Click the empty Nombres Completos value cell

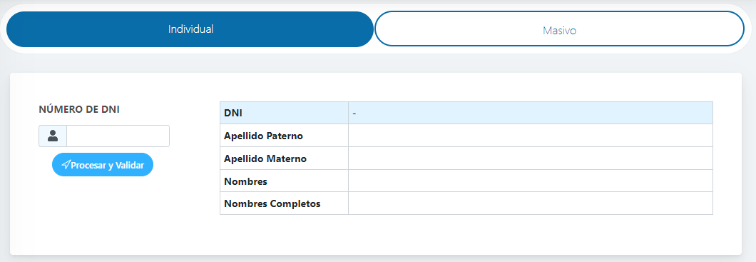(x=531, y=203)
